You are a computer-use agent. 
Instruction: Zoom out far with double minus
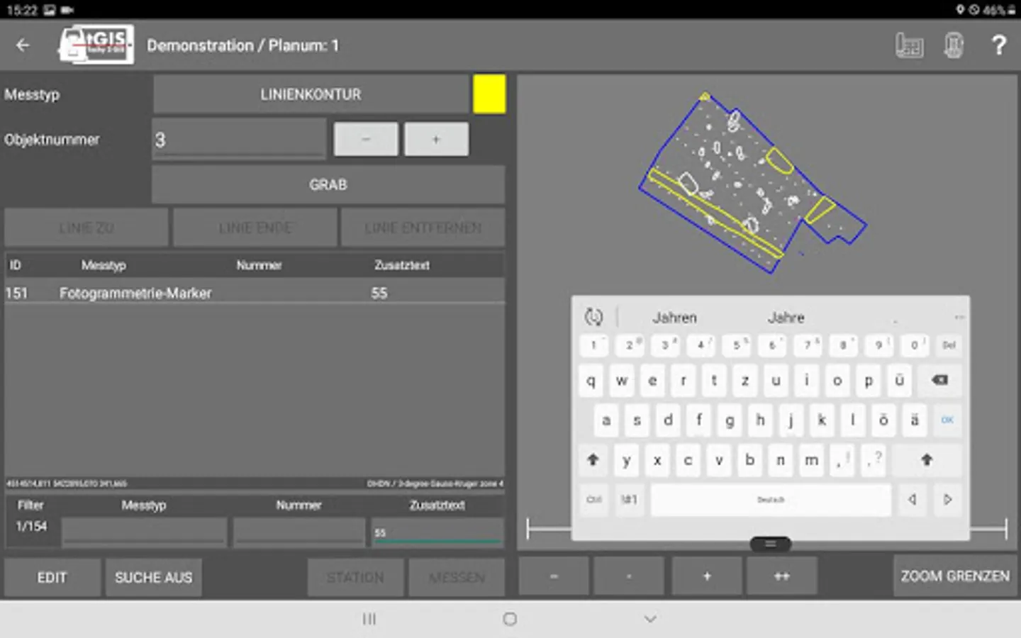554,576
